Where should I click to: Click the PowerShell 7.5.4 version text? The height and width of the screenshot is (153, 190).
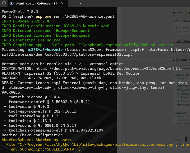(x=17, y=12)
